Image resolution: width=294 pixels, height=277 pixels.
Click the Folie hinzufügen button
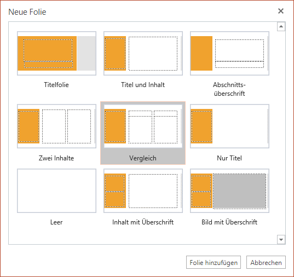coord(214,262)
